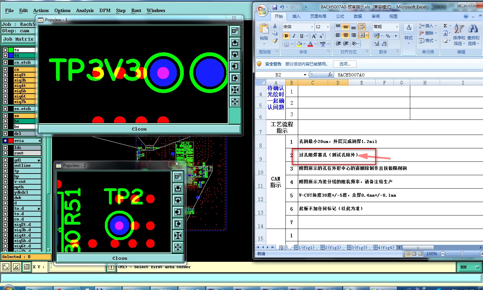Click the zoom-out arrows icon in Popview 2
Screen dimensions: 483x290
click(x=178, y=247)
